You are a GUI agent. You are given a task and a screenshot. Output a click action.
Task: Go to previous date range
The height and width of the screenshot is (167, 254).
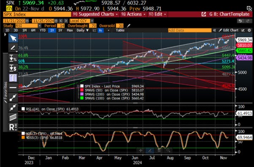pyautogui.click(x=61, y=21)
